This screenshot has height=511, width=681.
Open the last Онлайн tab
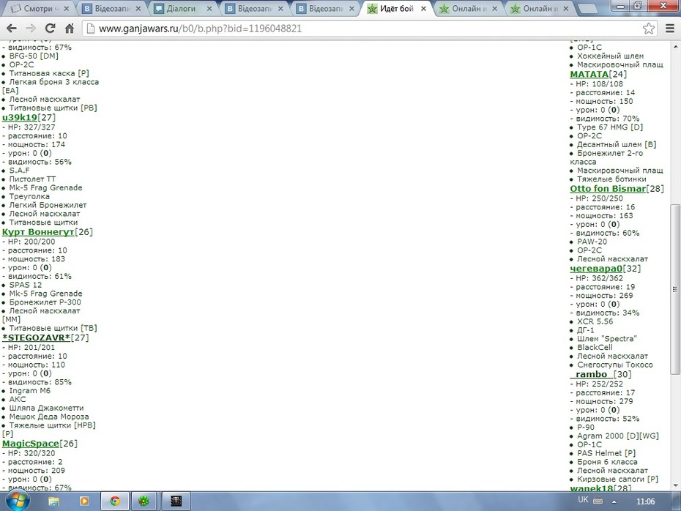point(540,8)
